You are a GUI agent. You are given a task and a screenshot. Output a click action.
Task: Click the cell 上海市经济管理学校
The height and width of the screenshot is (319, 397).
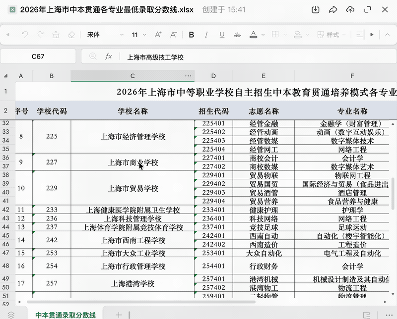click(x=132, y=137)
